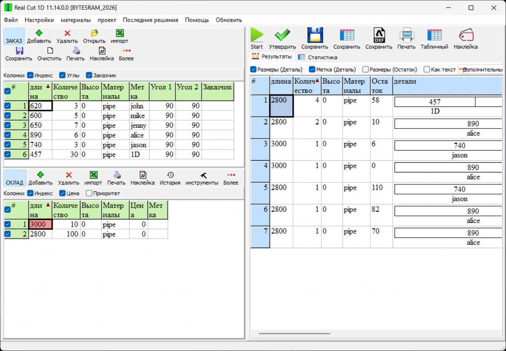The image size is (506, 351).
Task: Click the ЗАКАЗ panel button
Action: (14, 36)
